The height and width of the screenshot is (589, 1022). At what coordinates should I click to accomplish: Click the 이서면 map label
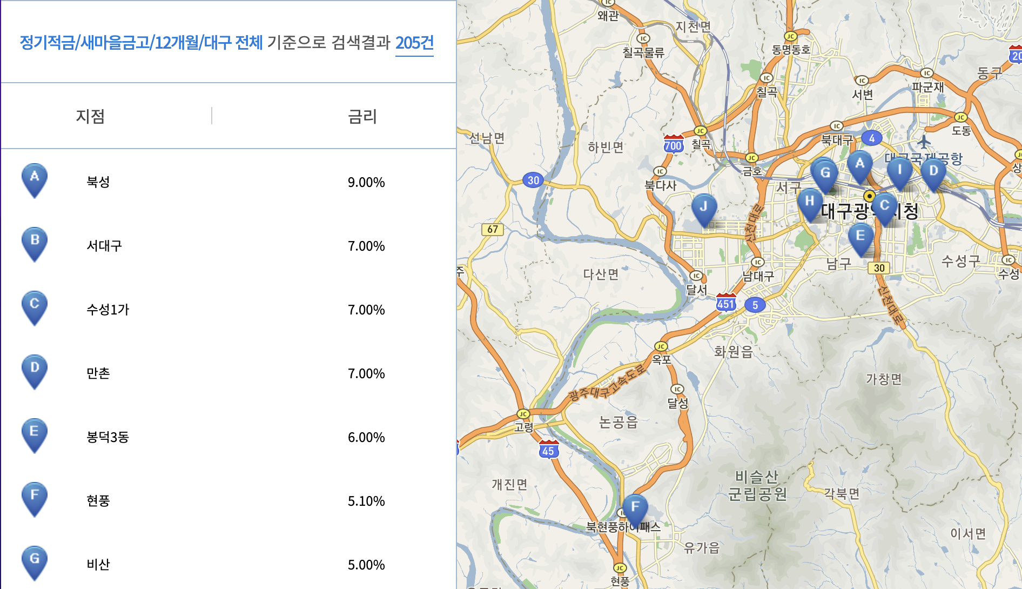coord(969,534)
